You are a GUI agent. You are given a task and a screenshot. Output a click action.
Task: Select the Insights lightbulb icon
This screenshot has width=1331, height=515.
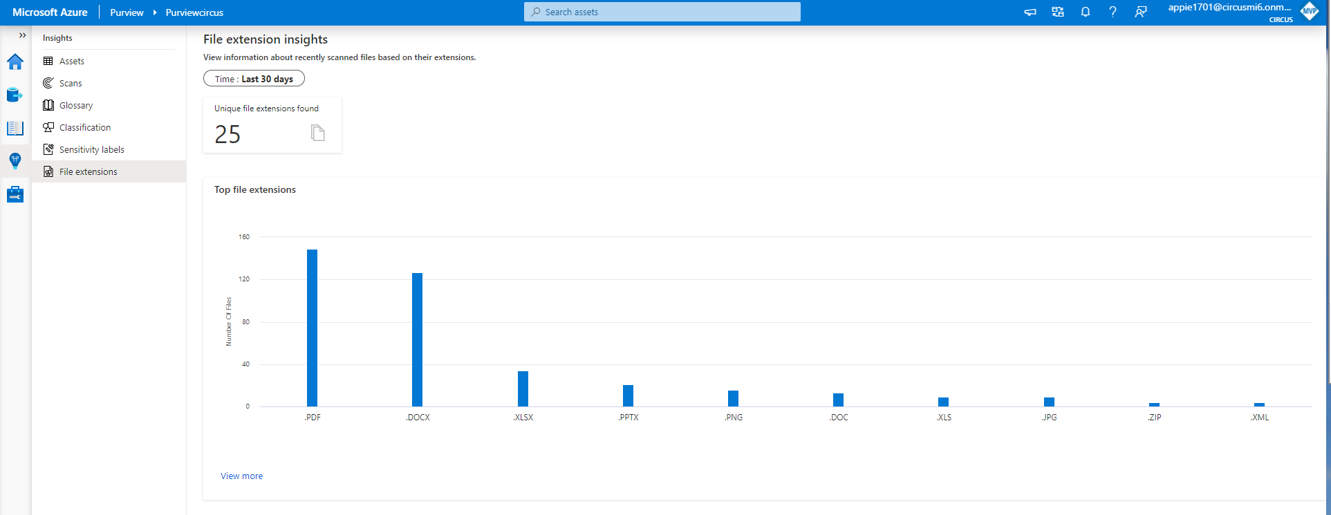point(15,161)
